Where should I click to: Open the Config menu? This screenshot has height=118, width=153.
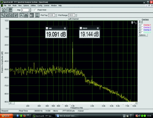coord(40,5)
